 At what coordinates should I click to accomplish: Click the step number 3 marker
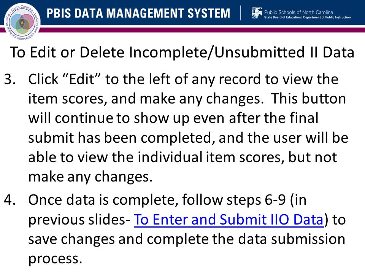pyautogui.click(x=10, y=79)
